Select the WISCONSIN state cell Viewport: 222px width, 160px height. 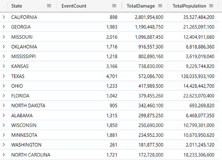click(x=24, y=125)
